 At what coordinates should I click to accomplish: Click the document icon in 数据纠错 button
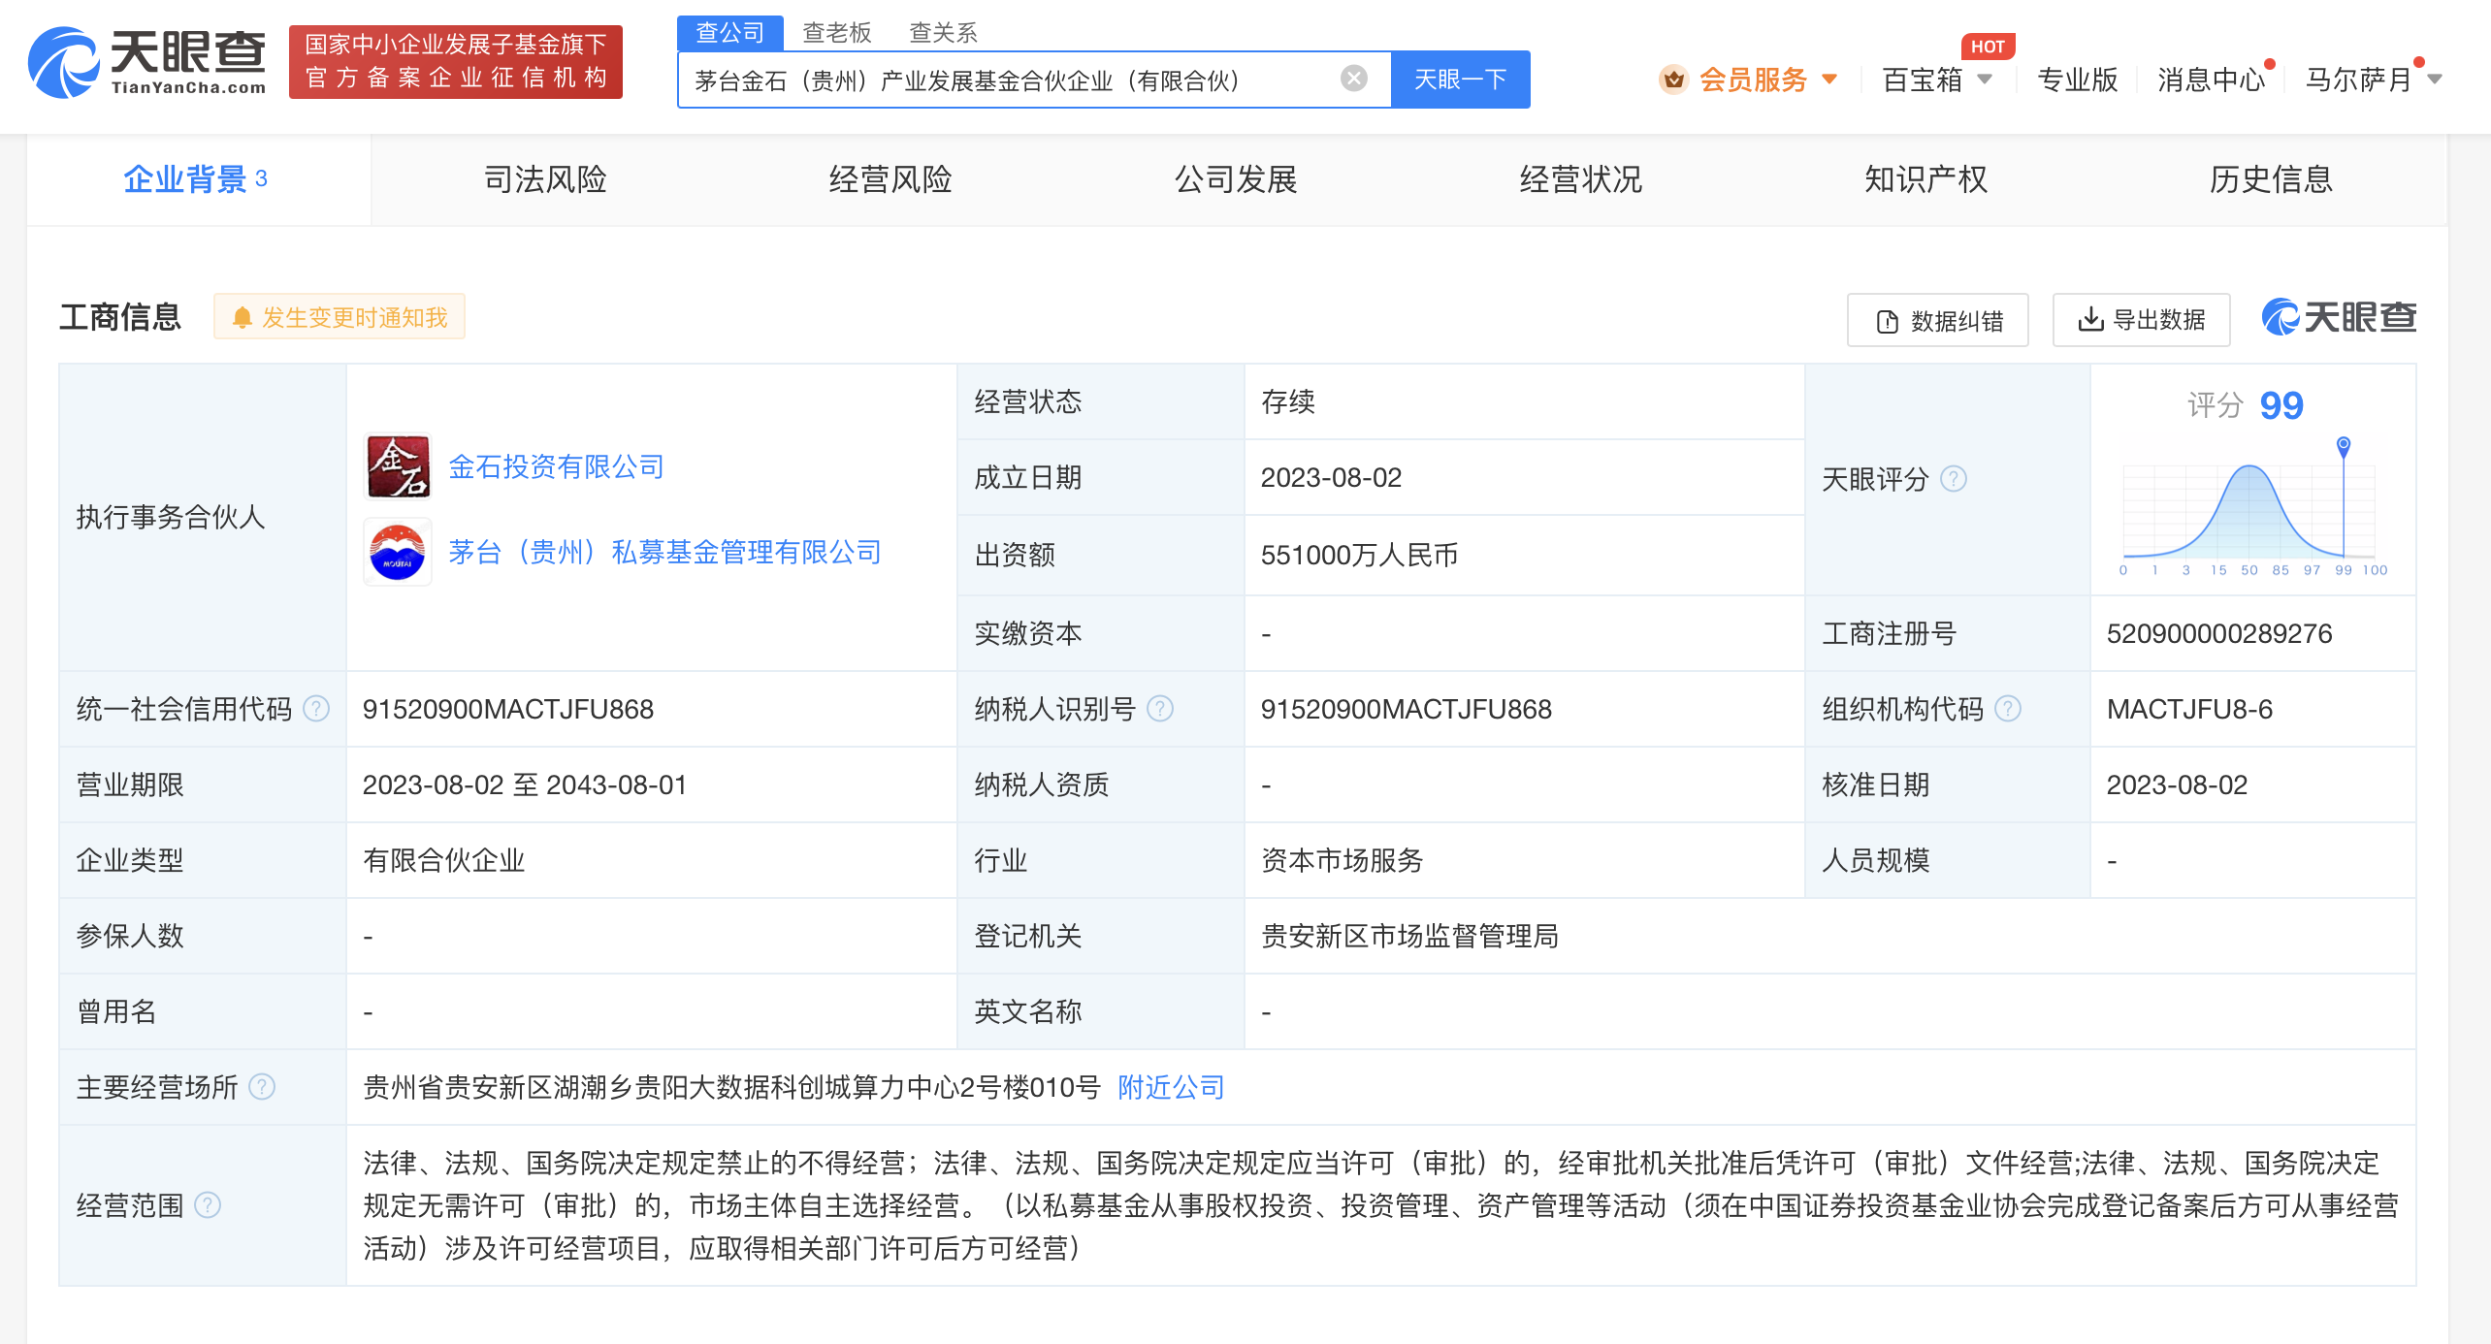tap(1888, 321)
